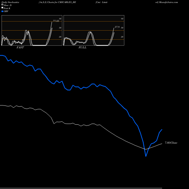Image resolution: width=189 pixels, height=189 pixels.
Task: Click the blue OBV line's lowest point
Action: [146, 156]
